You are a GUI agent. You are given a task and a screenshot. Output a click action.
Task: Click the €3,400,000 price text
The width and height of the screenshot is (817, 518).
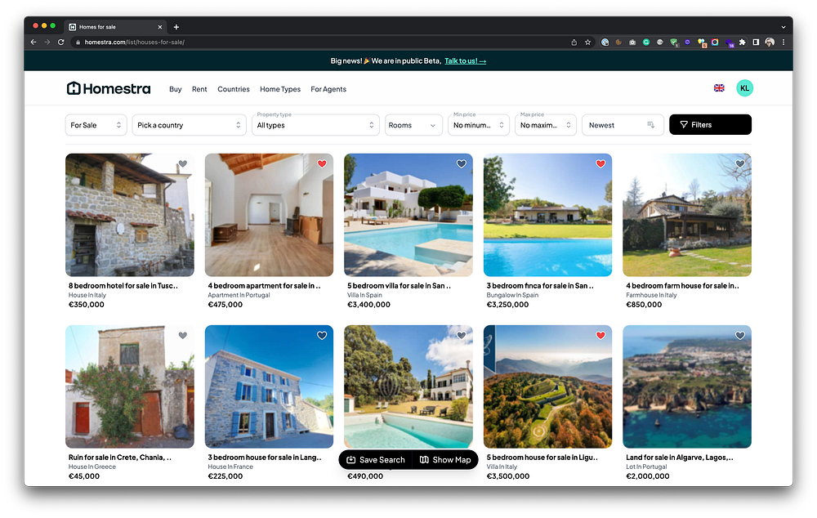pyautogui.click(x=369, y=304)
